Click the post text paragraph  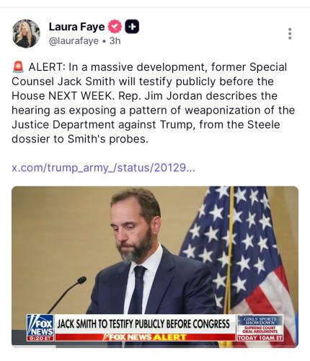154,103
